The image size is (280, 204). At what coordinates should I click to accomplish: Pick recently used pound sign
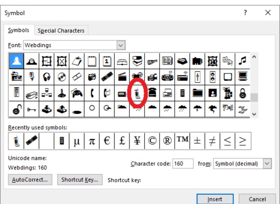(x=122, y=141)
